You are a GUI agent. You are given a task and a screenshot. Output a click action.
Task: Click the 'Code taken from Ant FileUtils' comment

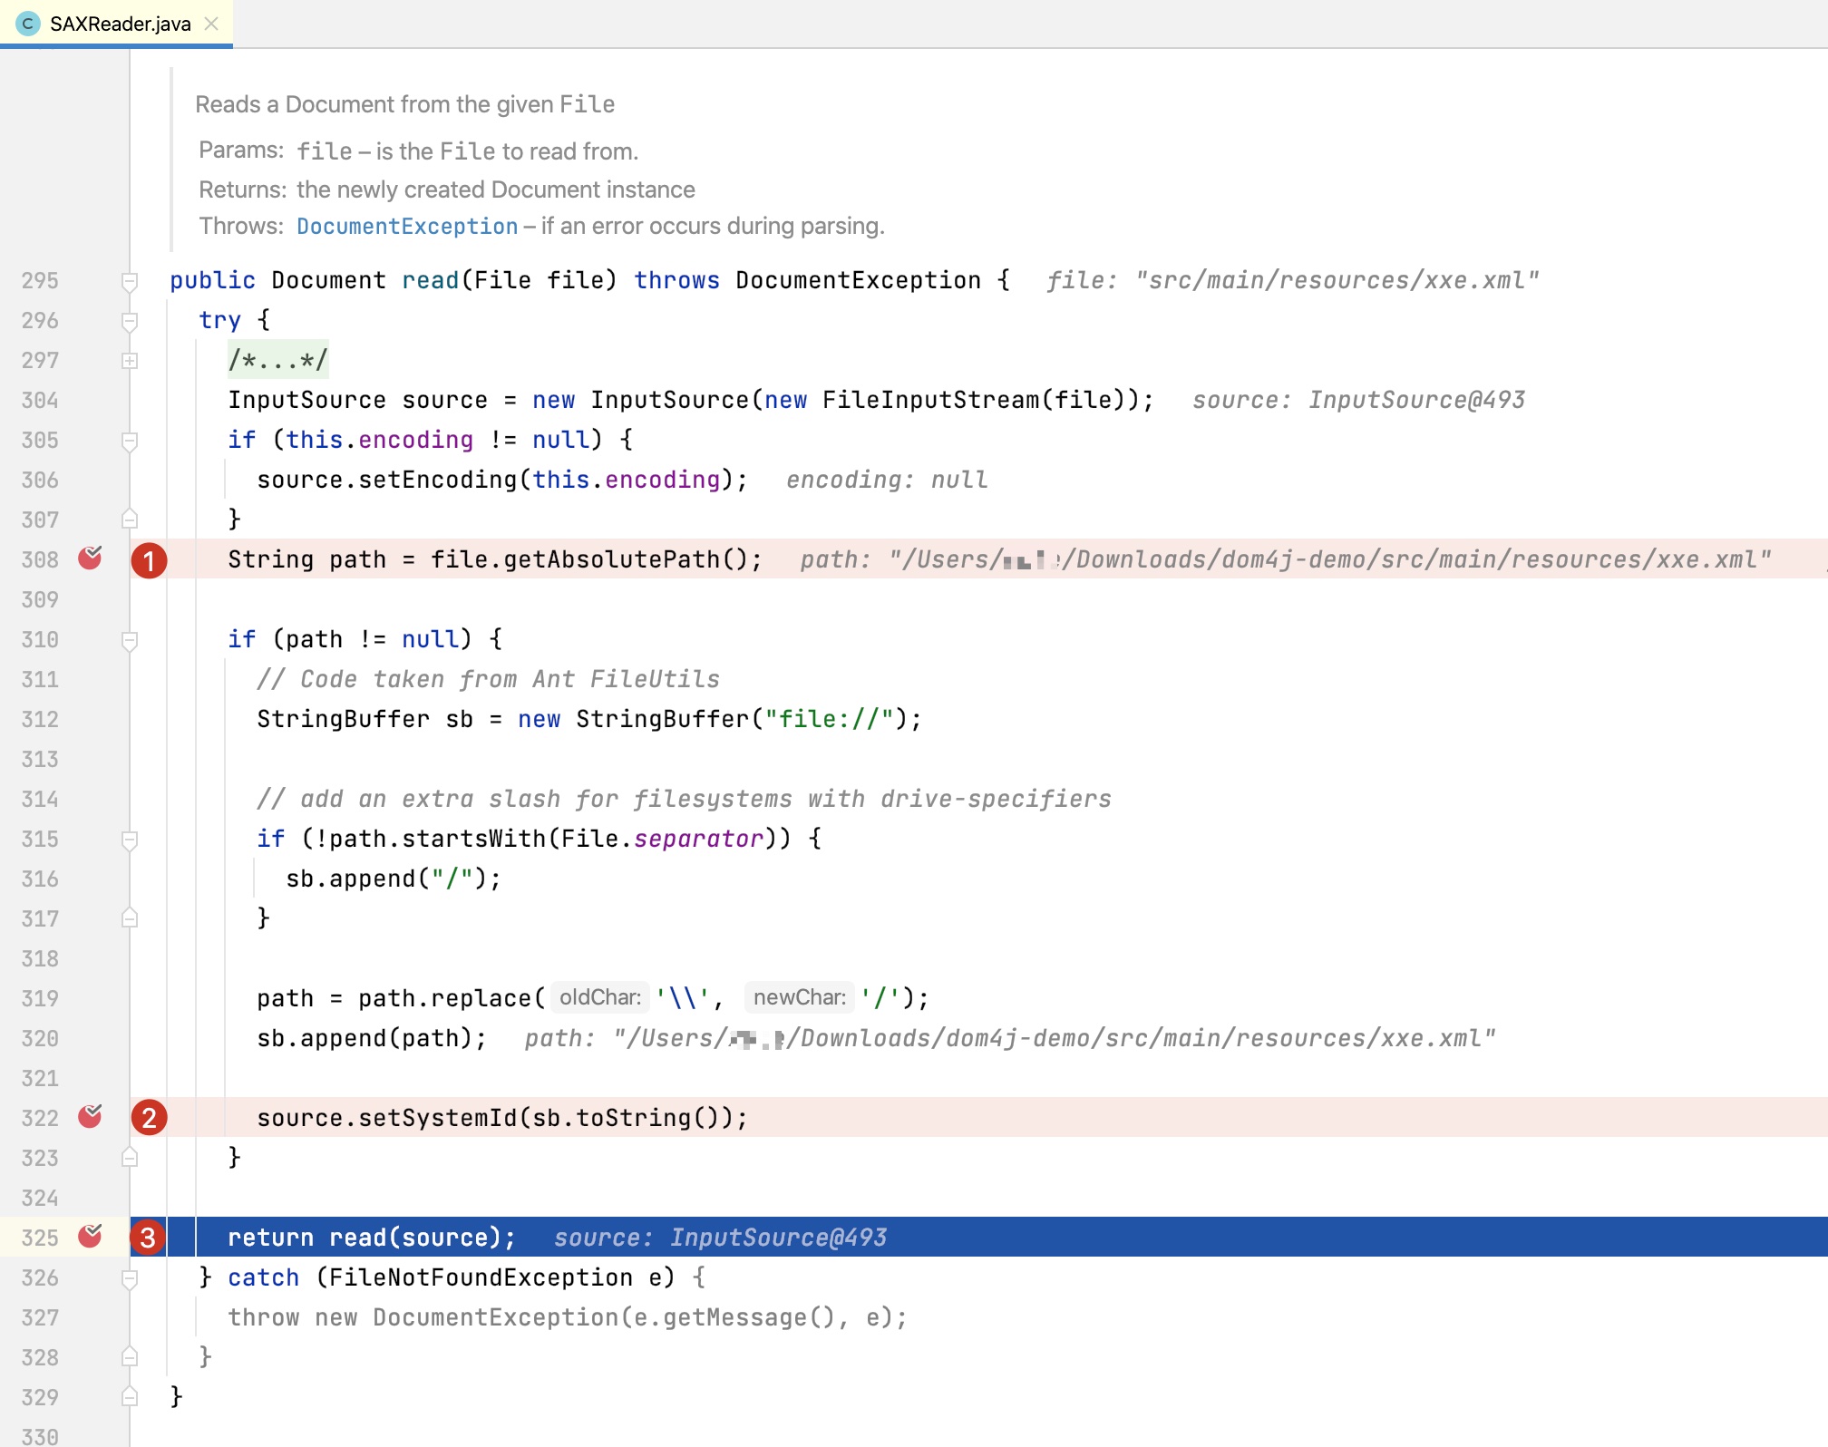coord(489,679)
